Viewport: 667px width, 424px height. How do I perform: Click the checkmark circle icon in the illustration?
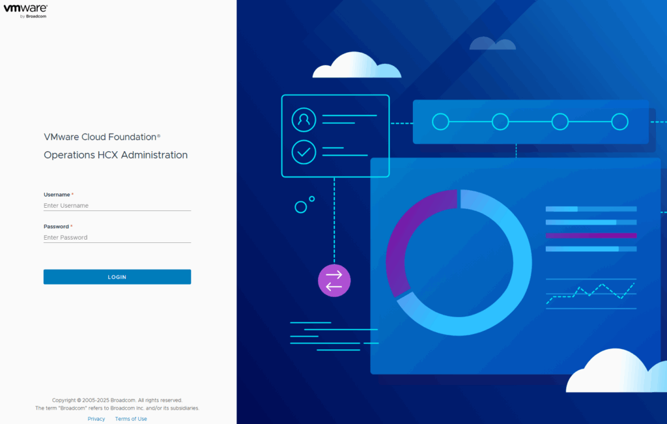(x=304, y=152)
